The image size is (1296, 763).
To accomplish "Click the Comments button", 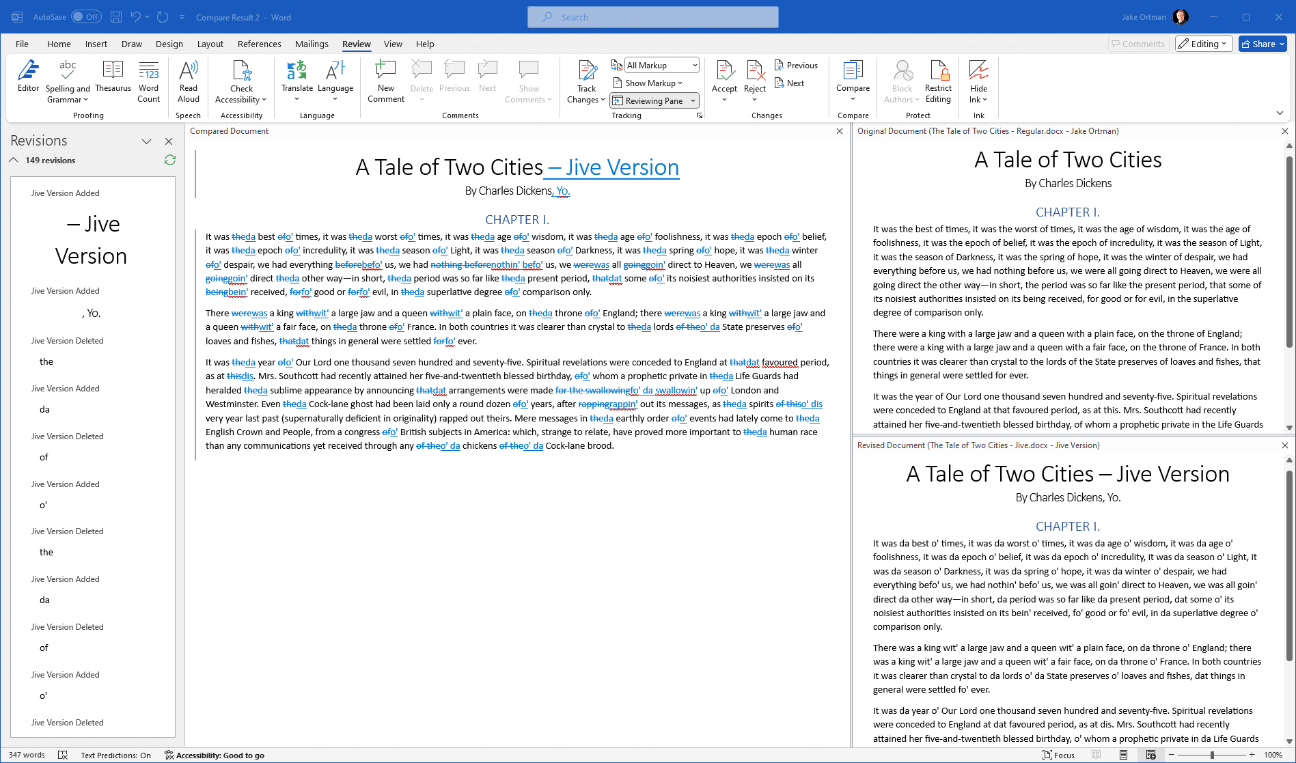I will tap(1138, 44).
